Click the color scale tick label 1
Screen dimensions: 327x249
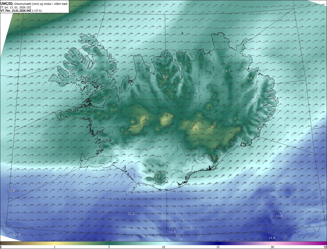[x=55, y=247]
